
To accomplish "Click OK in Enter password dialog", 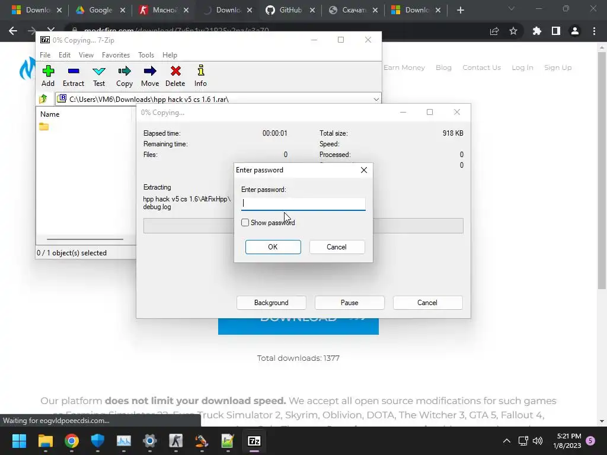I will click(x=273, y=247).
